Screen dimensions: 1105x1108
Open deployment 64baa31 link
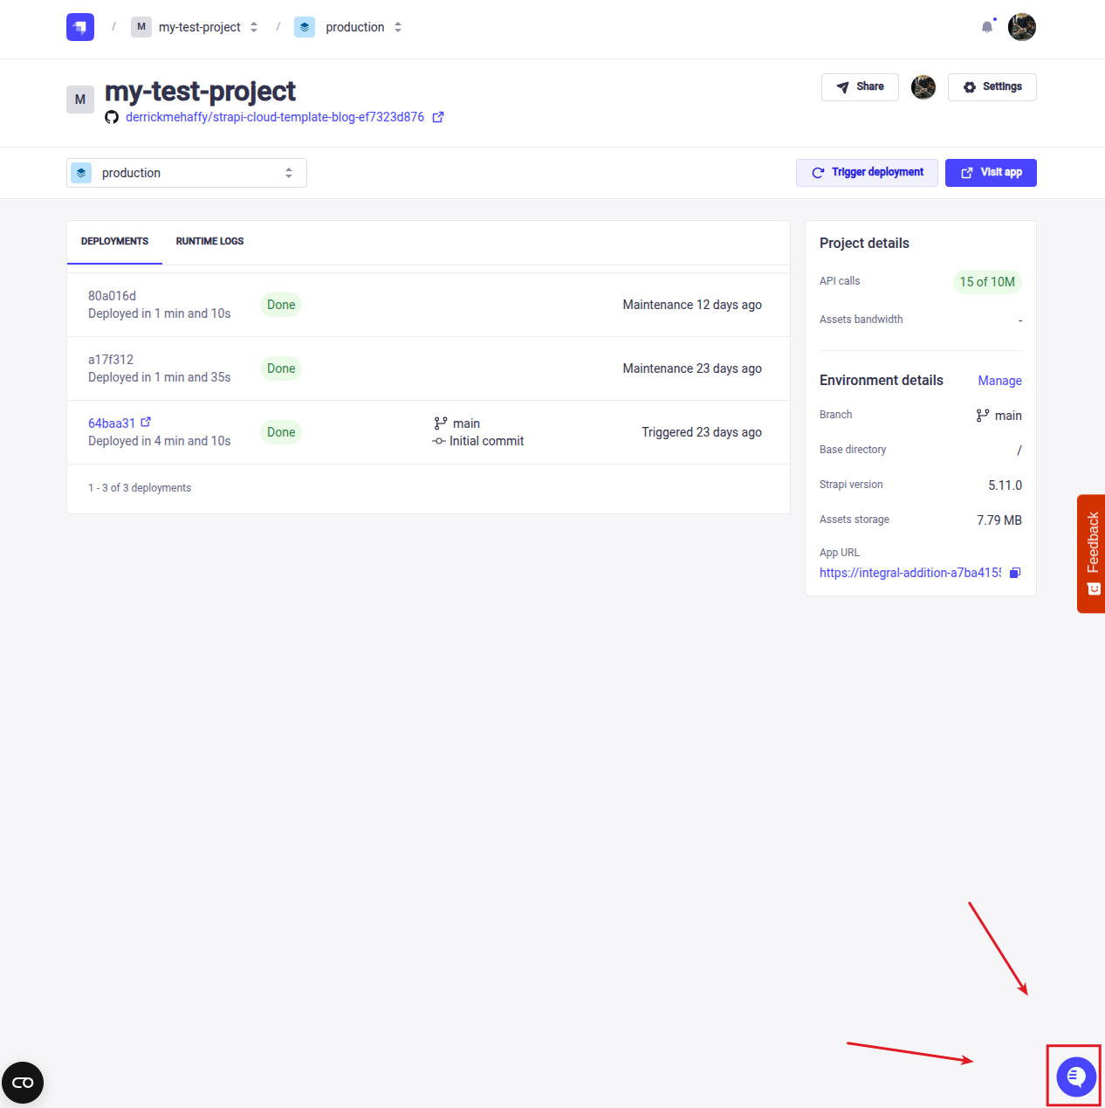[112, 423]
